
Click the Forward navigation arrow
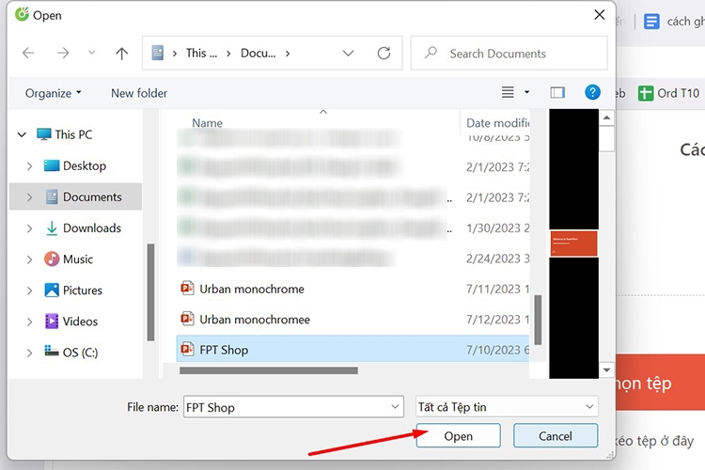(x=63, y=53)
